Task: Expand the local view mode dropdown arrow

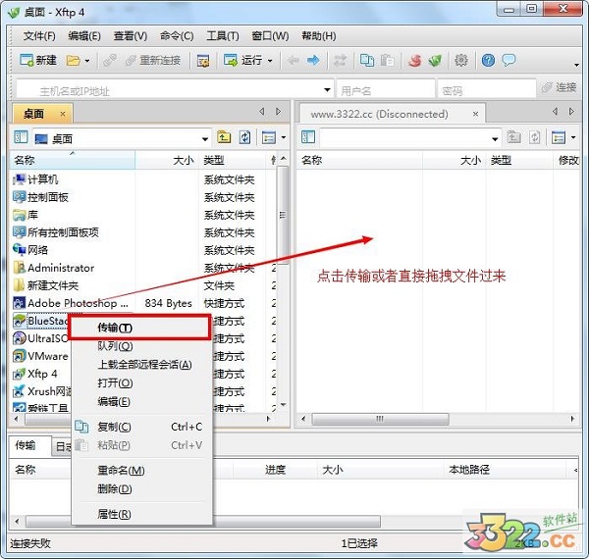Action: click(x=284, y=137)
